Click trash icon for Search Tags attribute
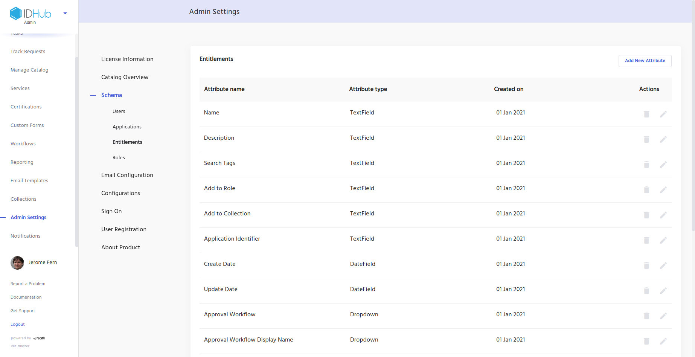Image resolution: width=695 pixels, height=357 pixels. [x=646, y=165]
